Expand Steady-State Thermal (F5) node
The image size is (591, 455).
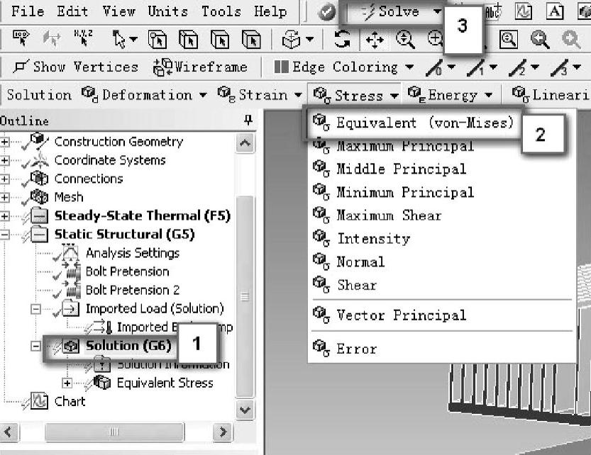click(4, 216)
